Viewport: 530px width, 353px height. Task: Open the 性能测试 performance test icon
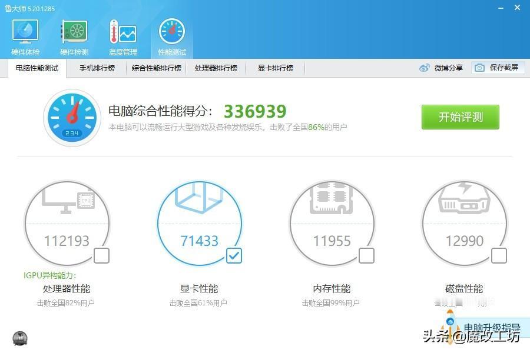172,37
